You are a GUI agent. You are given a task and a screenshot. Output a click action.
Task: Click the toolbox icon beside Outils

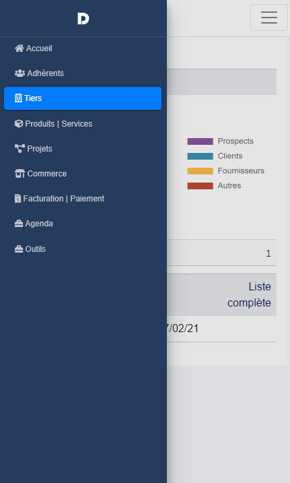pos(19,249)
